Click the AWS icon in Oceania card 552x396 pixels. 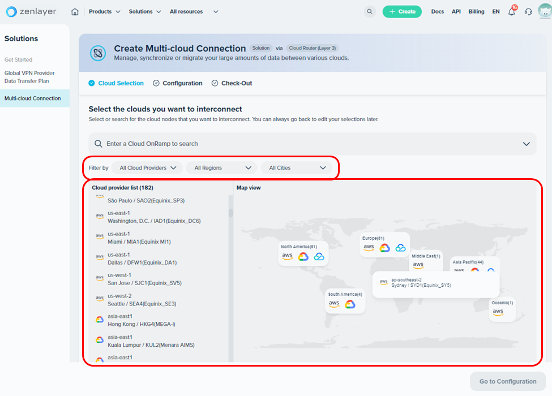498,312
